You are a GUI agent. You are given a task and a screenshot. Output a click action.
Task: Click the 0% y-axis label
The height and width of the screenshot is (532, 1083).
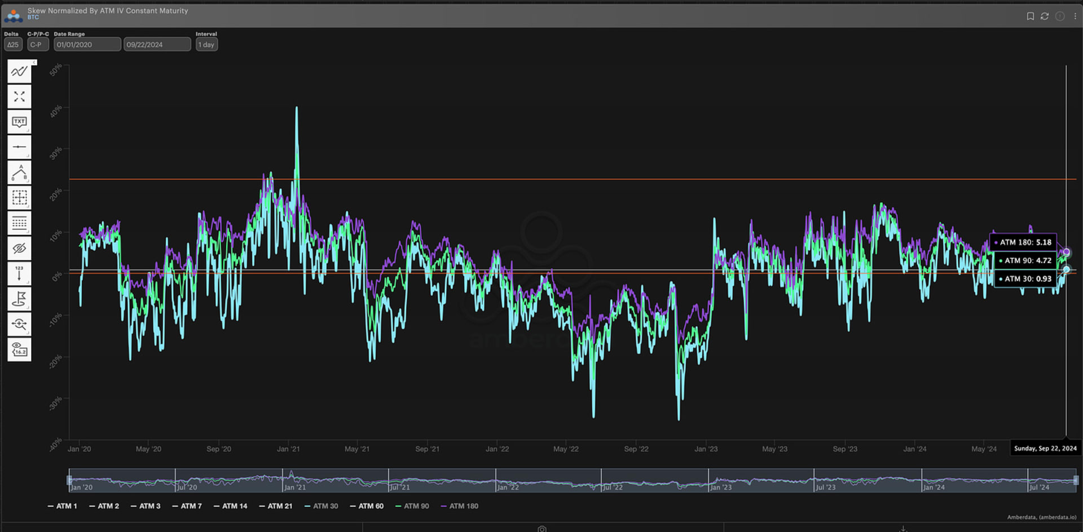click(x=57, y=277)
